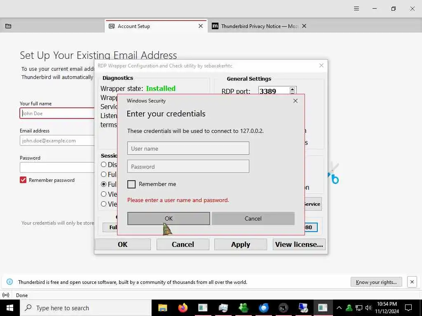
Task: Click the folder spaces icon beside the tabs
Action: pyautogui.click(x=8, y=26)
